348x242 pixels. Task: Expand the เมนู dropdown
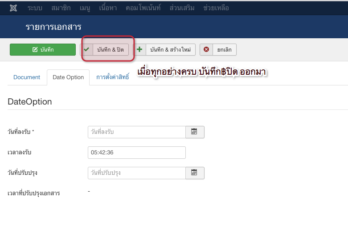click(x=86, y=8)
